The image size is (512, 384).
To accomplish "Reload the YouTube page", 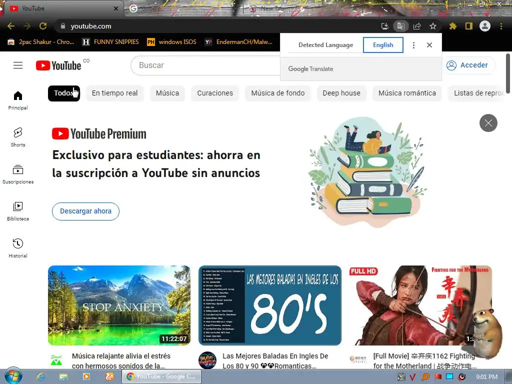I will click(x=43, y=26).
